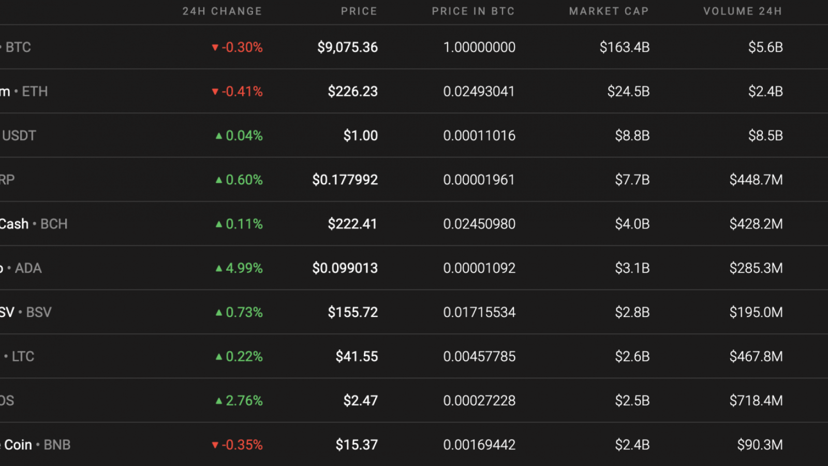The width and height of the screenshot is (828, 466).
Task: Click BTC market cap $163.4B
Action: 625,47
